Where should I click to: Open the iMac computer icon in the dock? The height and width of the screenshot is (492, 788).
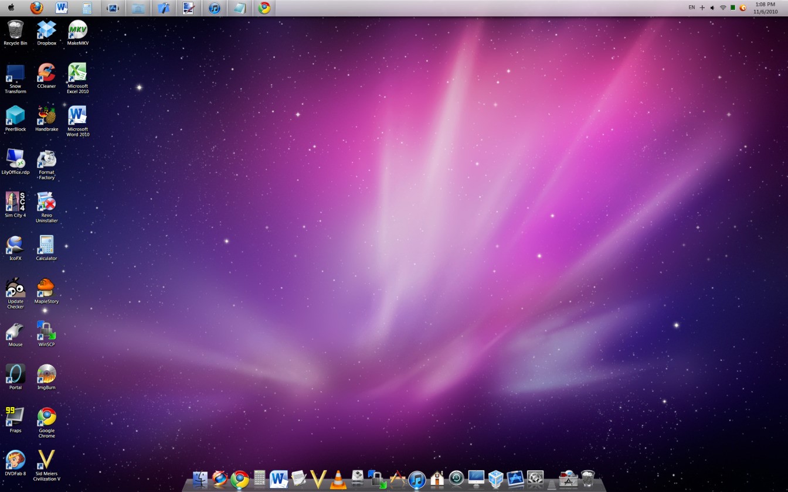(x=476, y=479)
